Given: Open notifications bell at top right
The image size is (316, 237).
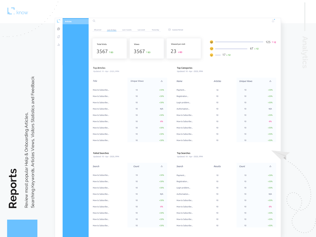Looking at the screenshot, I should 273,21.
